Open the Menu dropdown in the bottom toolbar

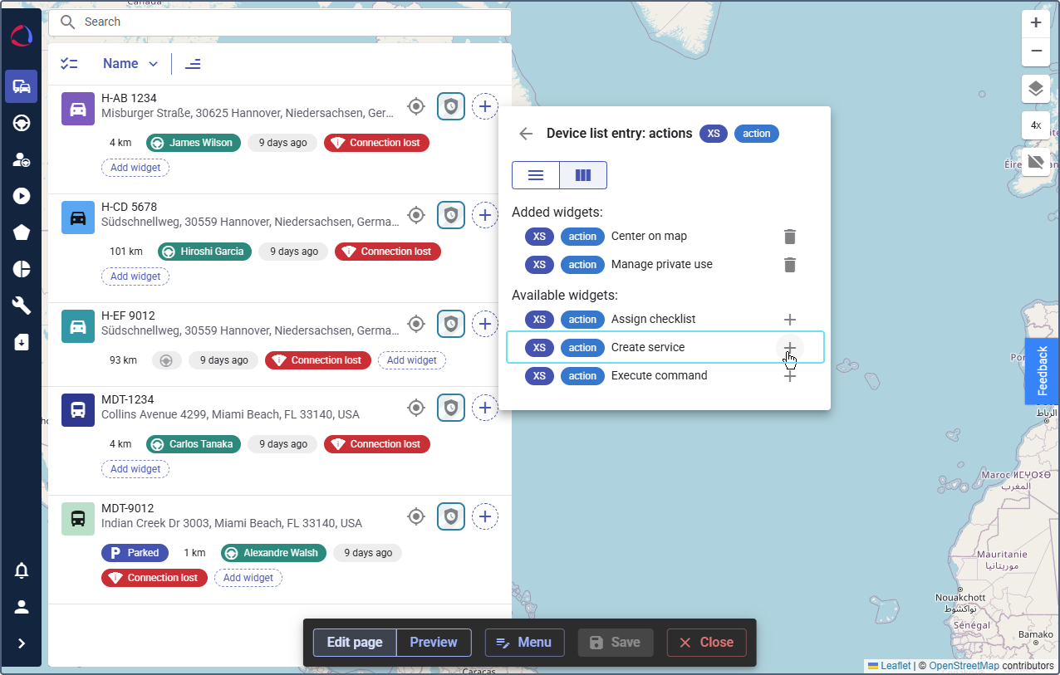524,643
